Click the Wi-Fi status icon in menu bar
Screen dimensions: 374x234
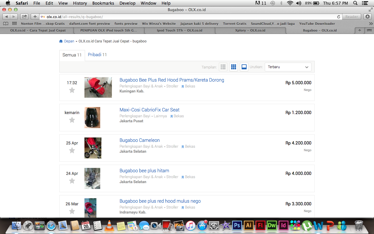pos(290,3)
